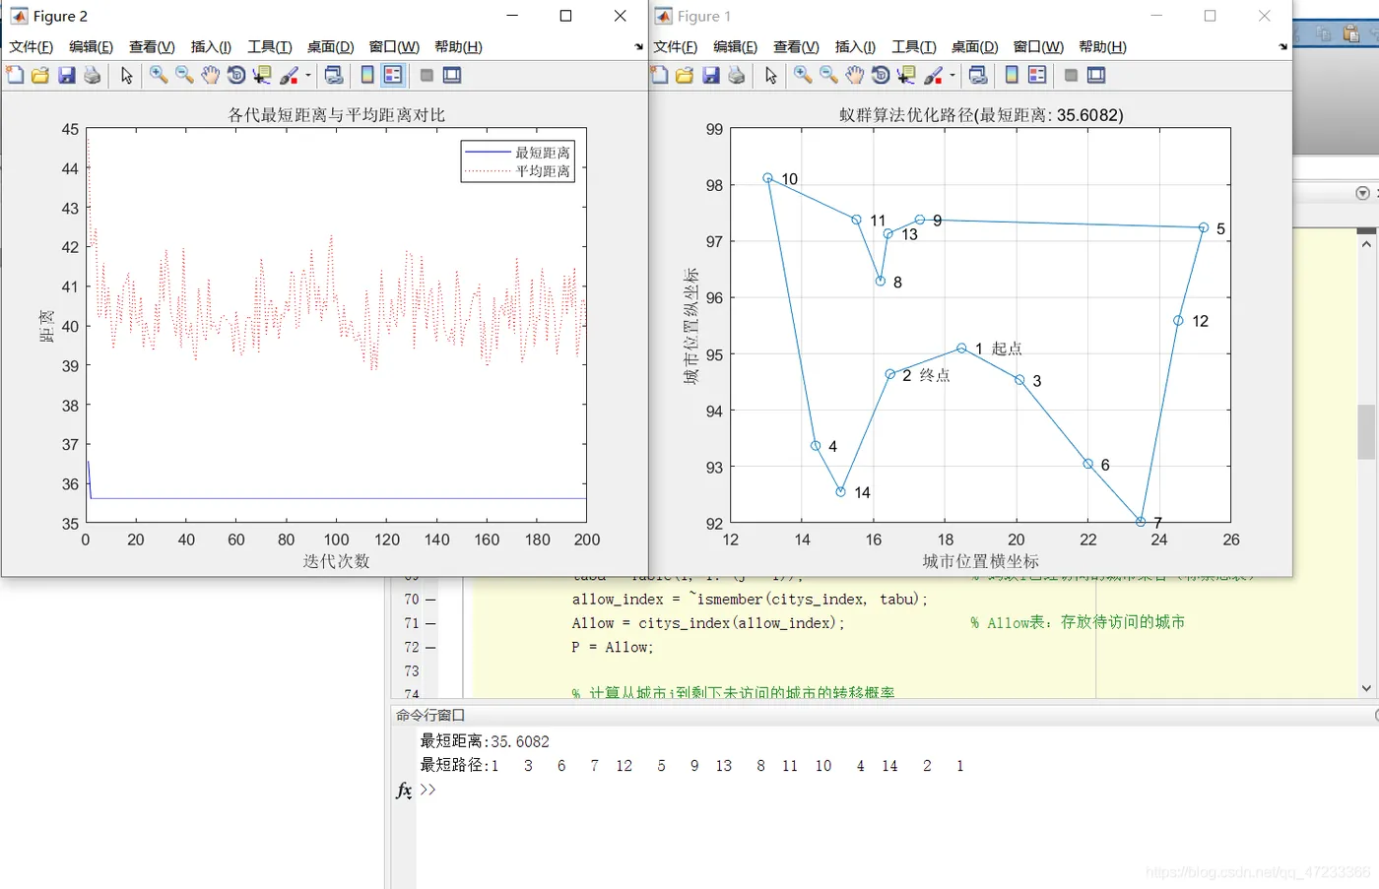Viewport: 1379px width, 889px height.
Task: Toggle Insert Legend in Figure 1
Action: [1037, 75]
